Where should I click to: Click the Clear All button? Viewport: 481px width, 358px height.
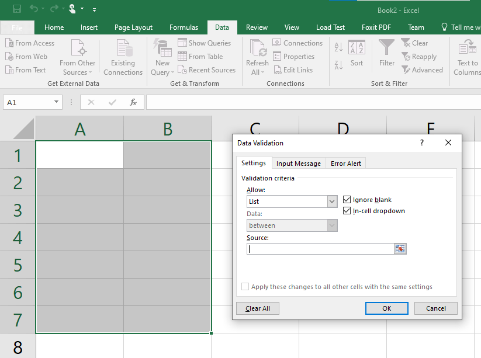point(258,308)
